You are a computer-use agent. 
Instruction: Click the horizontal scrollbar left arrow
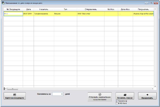[x=6, y=89]
